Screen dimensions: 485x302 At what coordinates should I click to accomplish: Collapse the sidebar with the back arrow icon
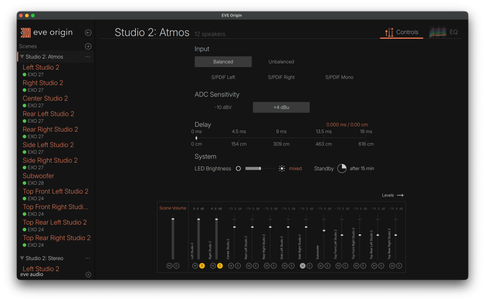[x=88, y=33]
